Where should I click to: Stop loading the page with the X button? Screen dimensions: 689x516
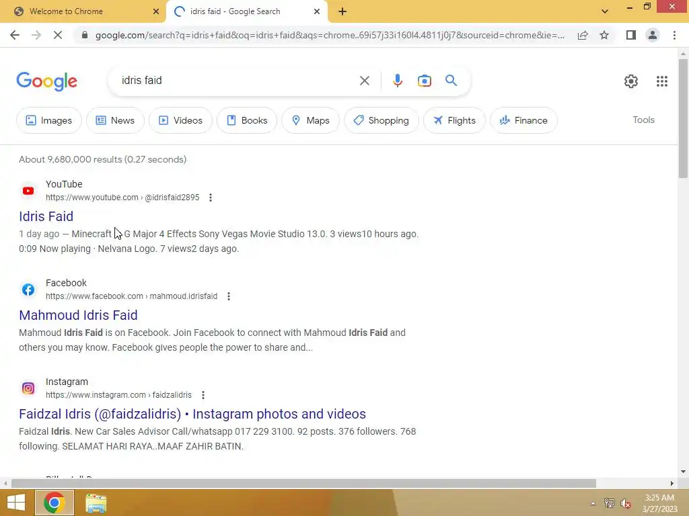[x=58, y=35]
